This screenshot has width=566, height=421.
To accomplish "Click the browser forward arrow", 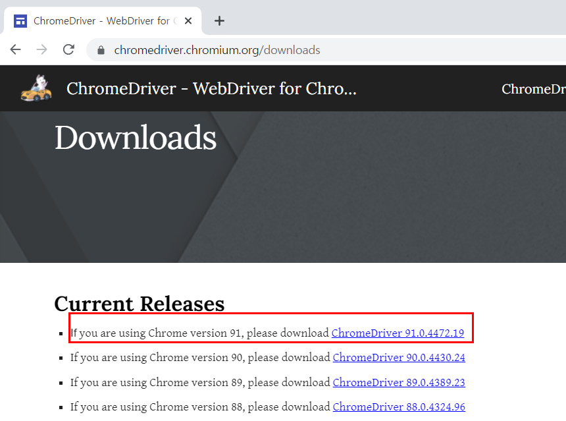I will [x=42, y=49].
